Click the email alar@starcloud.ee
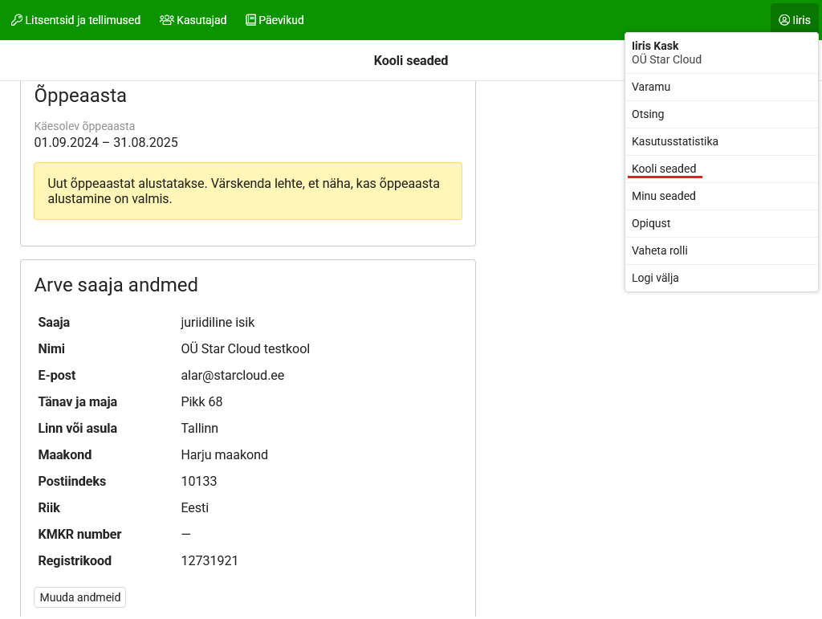Viewport: 822px width, 619px height. (x=233, y=376)
